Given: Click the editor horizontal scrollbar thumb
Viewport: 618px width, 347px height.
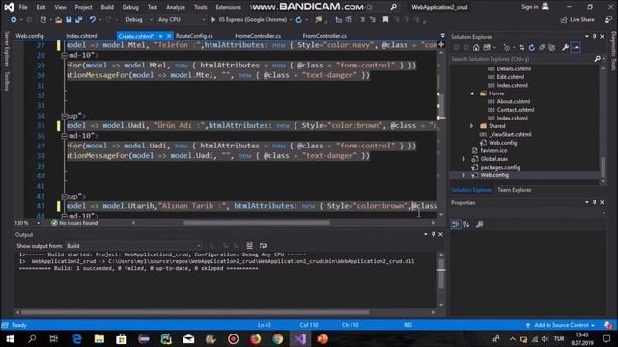Looking at the screenshot, I should (x=257, y=223).
